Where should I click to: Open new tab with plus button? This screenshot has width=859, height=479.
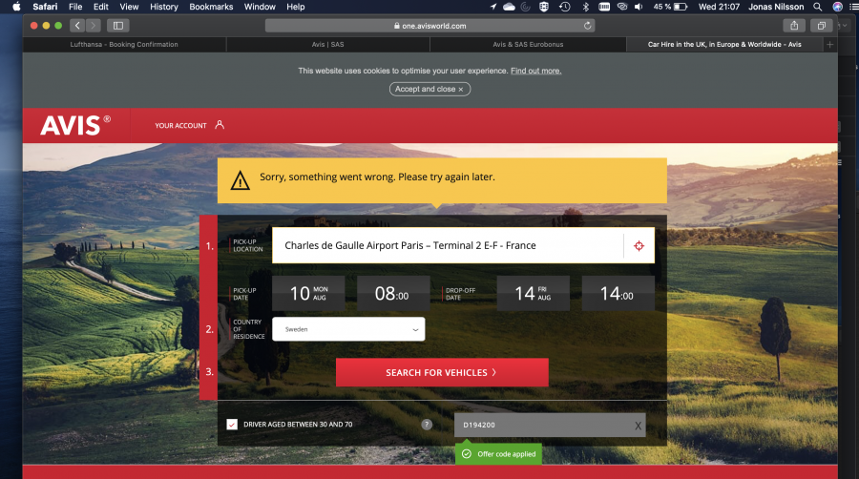[828, 44]
